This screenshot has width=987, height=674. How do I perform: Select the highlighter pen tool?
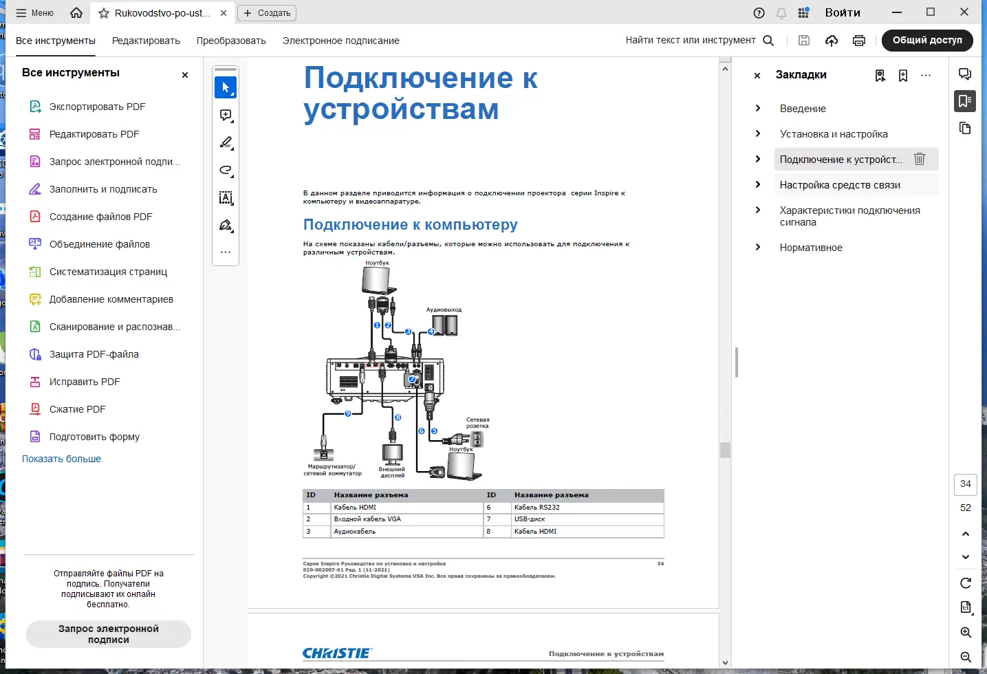(226, 142)
